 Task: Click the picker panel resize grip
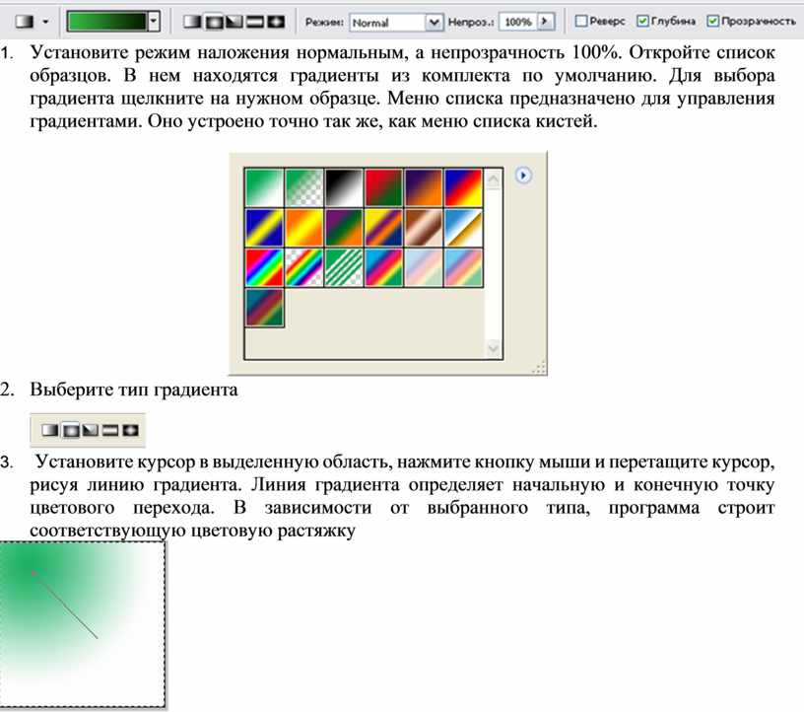[x=538, y=368]
